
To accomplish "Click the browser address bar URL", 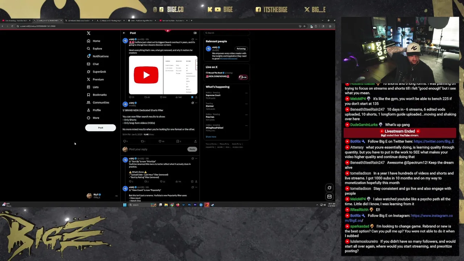I will 38,26.
